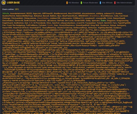Open moderator Dobio's profile

point(103,20)
